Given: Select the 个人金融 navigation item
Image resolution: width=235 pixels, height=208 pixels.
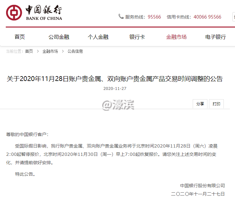Looking at the screenshot, I should click(98, 37).
